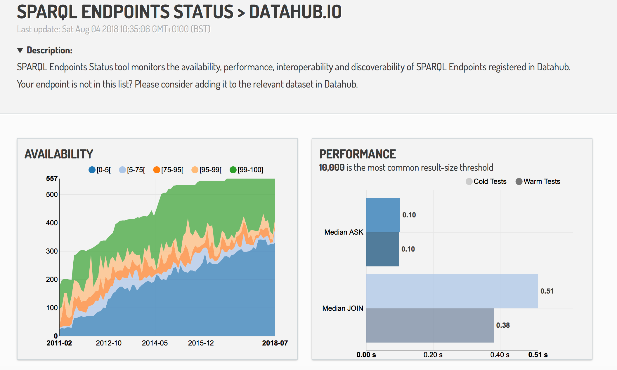Click the 500 tick label on y-axis

(52, 195)
